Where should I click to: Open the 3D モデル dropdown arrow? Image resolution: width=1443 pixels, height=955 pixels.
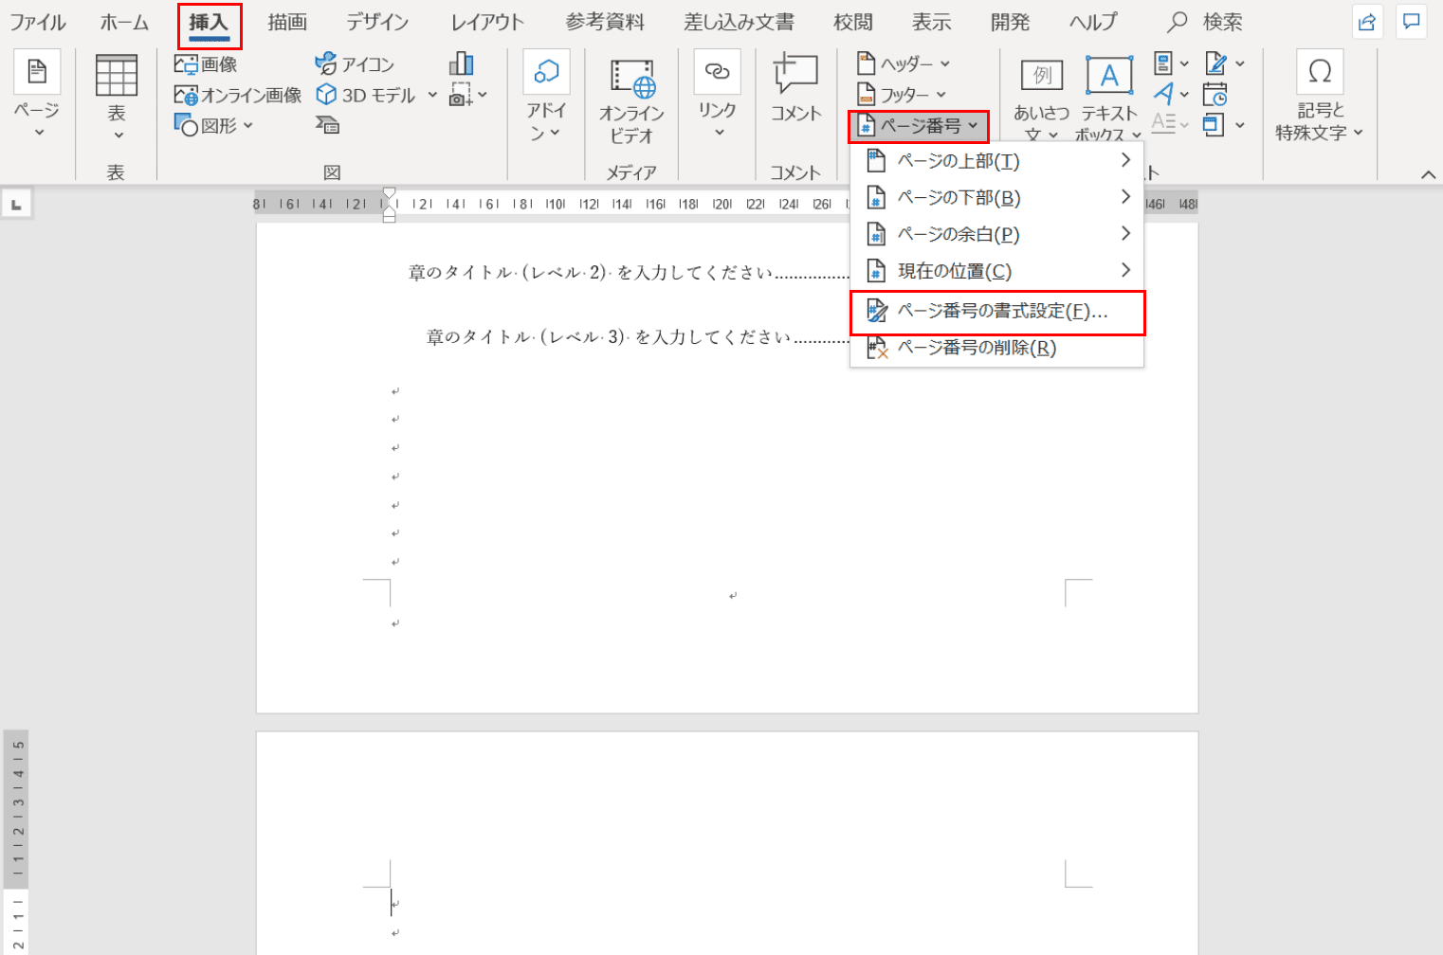pos(432,95)
